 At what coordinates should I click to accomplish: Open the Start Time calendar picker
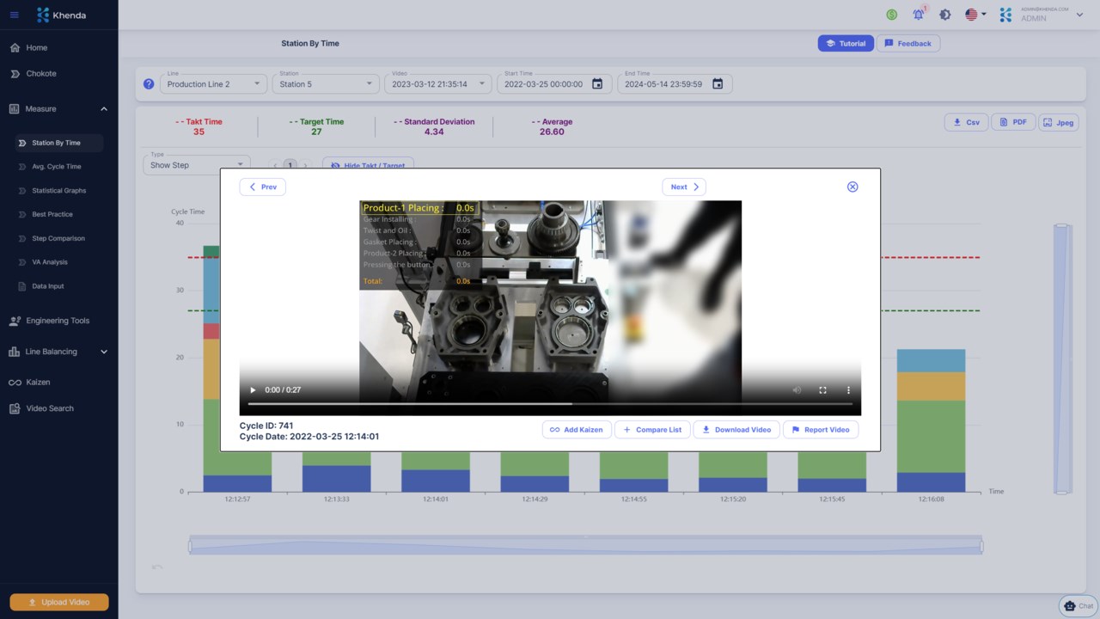pyautogui.click(x=597, y=84)
